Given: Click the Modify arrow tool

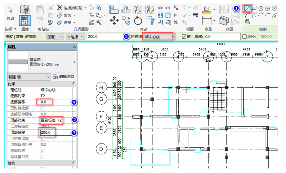Looking at the screenshot, I should click(x=11, y=13).
